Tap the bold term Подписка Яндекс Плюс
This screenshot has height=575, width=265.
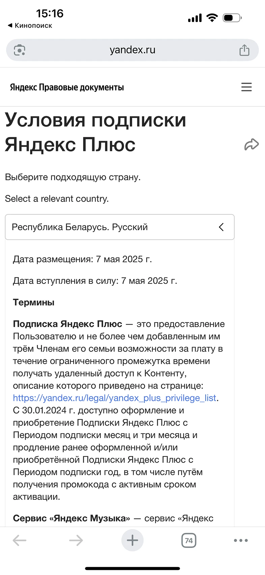67,324
